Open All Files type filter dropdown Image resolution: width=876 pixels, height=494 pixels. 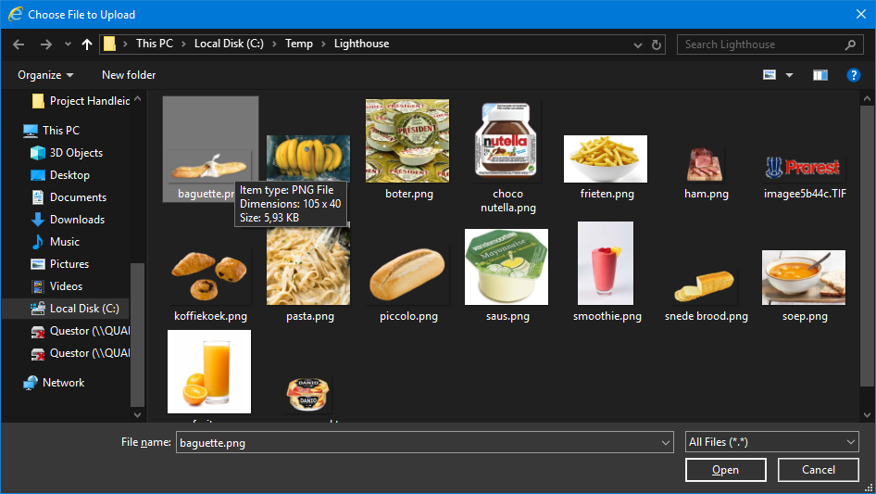point(771,442)
